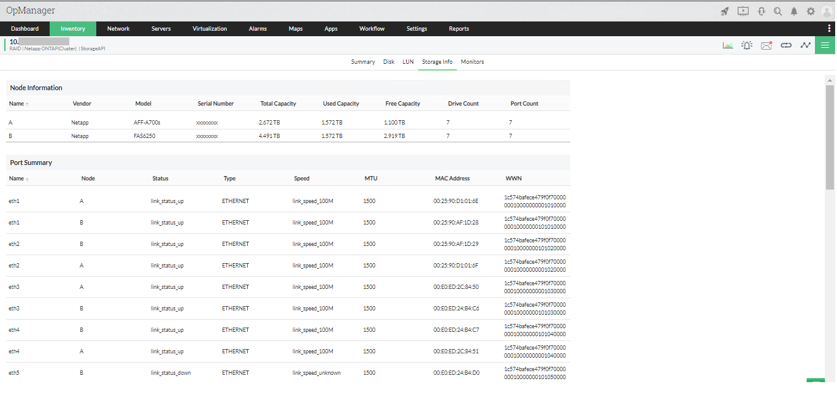The image size is (837, 411).
Task: Open the Apps menu
Action: (x=331, y=29)
